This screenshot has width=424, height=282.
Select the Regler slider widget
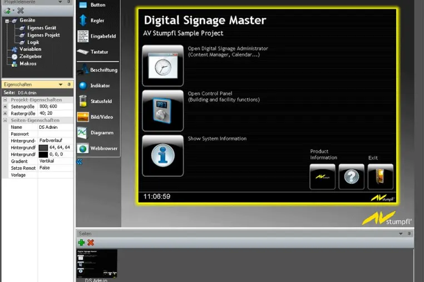tap(83, 21)
